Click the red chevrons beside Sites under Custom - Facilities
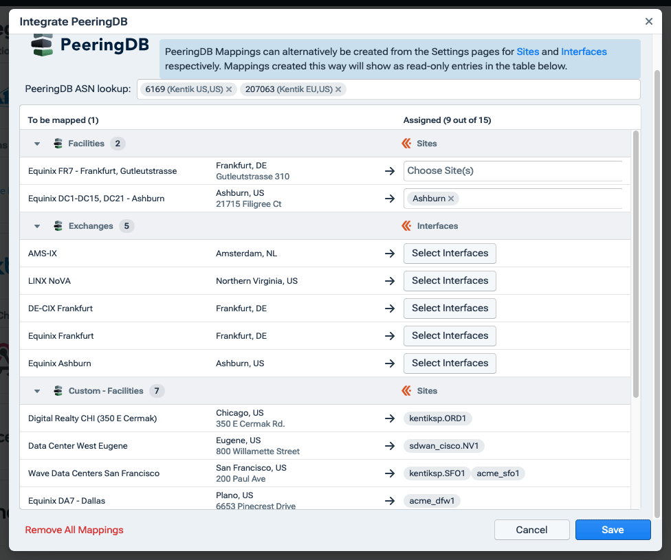The height and width of the screenshot is (560, 671). 405,390
